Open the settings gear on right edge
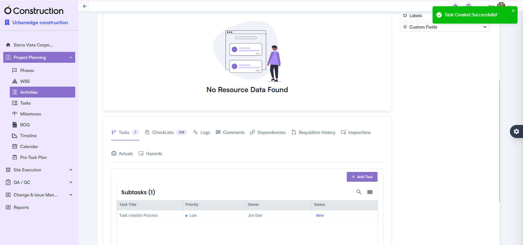The width and height of the screenshot is (523, 245). [x=517, y=131]
